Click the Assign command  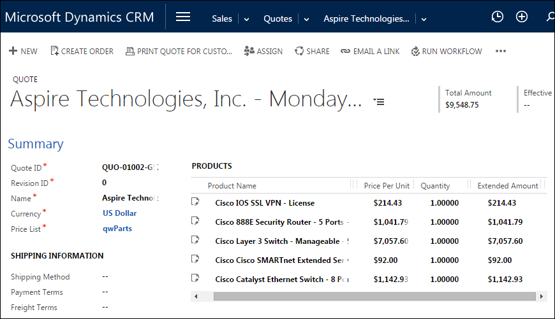point(263,51)
